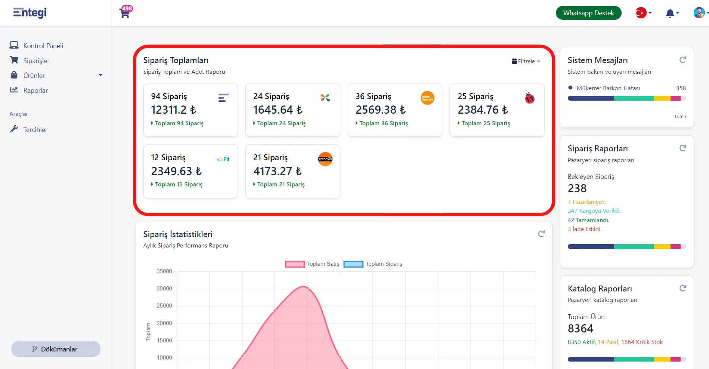Toggle the Toplam Sipariş legend series
This screenshot has height=369, width=709.
coord(373,264)
